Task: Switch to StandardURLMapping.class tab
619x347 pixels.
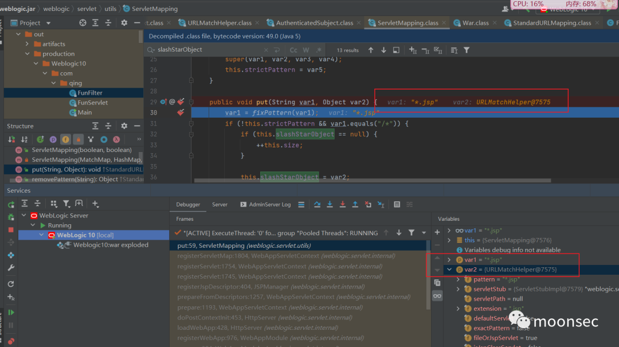Action: [x=551, y=23]
